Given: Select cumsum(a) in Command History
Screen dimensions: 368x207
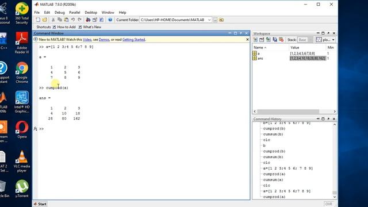Looking at the screenshot, I should tap(273, 180).
